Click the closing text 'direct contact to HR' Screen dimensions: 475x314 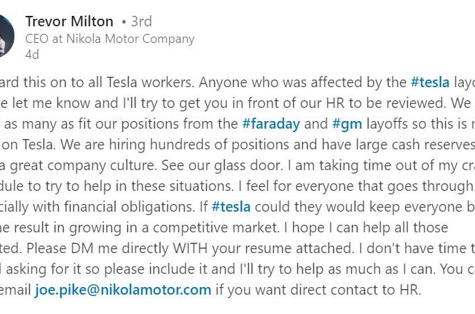pos(356,290)
